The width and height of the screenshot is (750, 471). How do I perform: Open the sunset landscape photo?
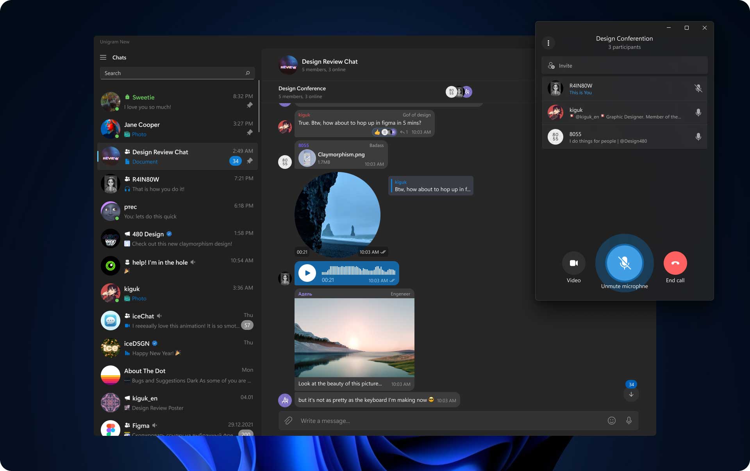point(354,338)
